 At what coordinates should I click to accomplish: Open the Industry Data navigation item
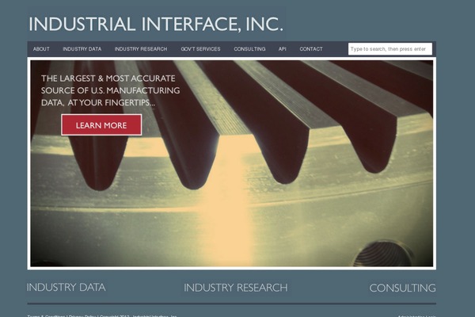tap(82, 49)
